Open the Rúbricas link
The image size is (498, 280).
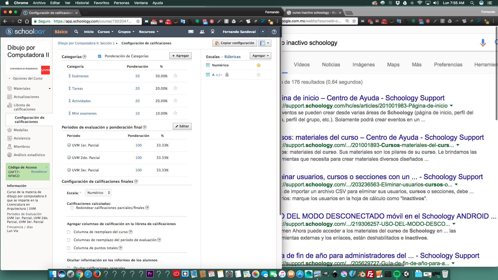coord(232,57)
